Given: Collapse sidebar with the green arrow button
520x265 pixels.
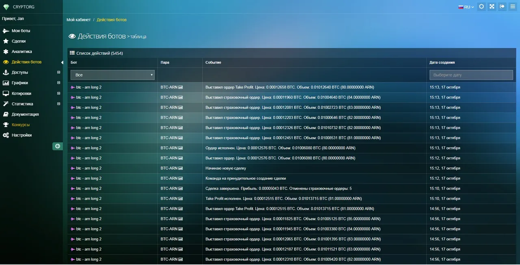Looking at the screenshot, I should tap(58, 146).
